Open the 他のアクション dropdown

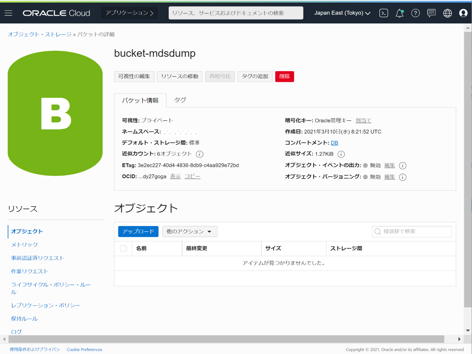[190, 232]
